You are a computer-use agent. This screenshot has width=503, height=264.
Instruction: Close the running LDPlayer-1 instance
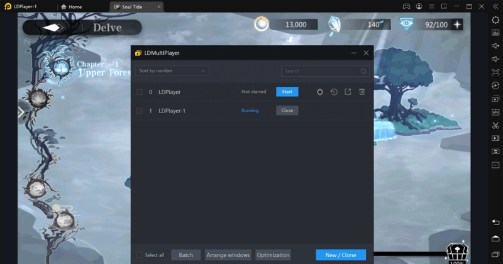pyautogui.click(x=287, y=111)
